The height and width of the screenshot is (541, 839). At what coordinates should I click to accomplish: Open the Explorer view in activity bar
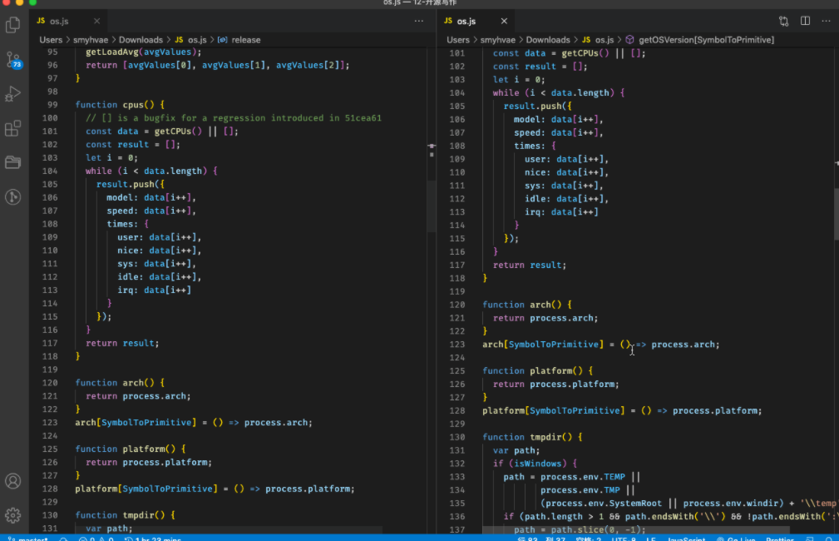12,25
